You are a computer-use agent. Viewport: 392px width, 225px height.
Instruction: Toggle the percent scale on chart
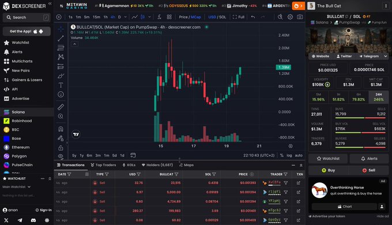(281, 155)
